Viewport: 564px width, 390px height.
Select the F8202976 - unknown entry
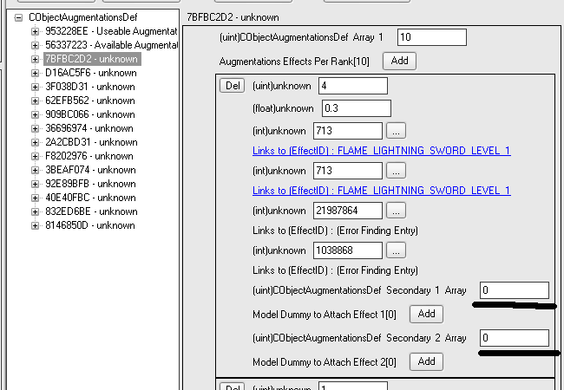click(x=90, y=156)
